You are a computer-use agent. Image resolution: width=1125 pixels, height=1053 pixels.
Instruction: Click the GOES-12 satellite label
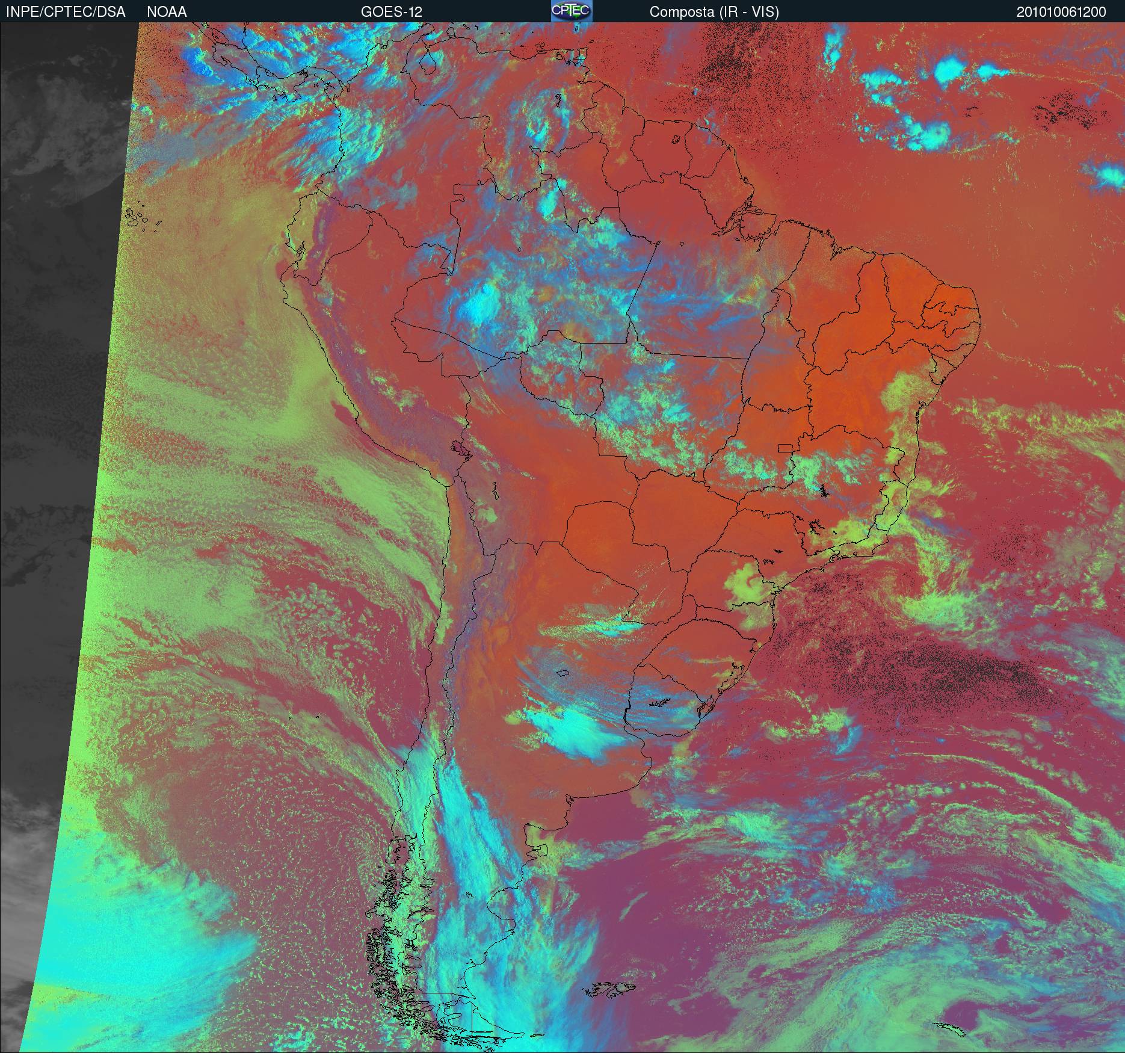(391, 12)
